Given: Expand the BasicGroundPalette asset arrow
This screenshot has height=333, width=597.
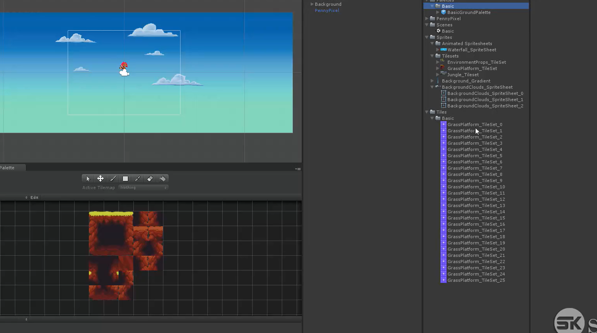Looking at the screenshot, I should coord(437,12).
